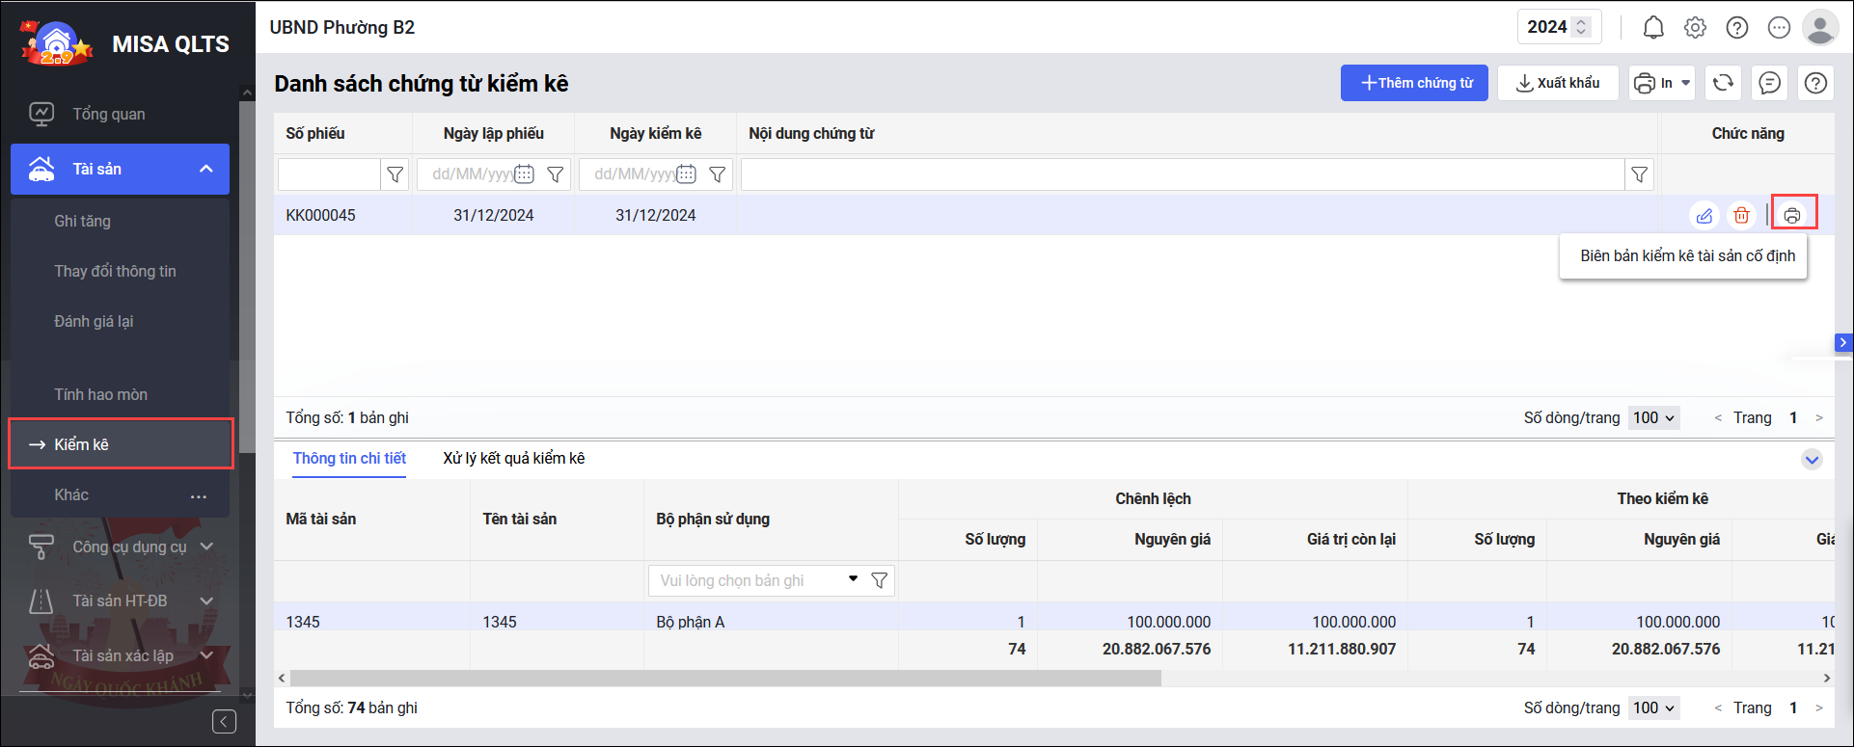This screenshot has width=1854, height=747.
Task: Delete voucher KK000045 with trash icon
Action: click(x=1741, y=216)
